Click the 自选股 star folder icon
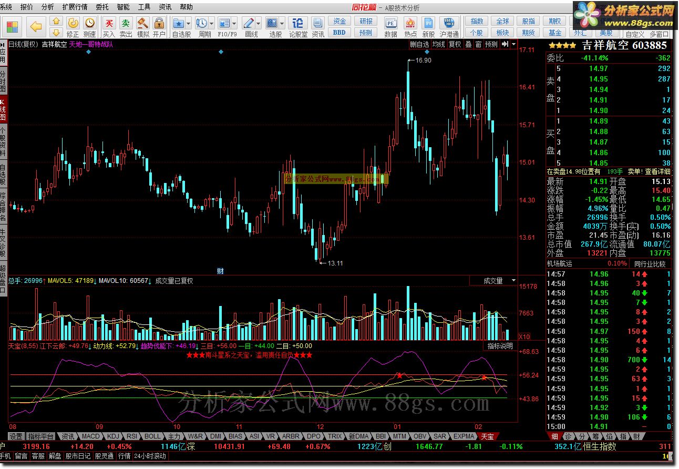 point(179,23)
